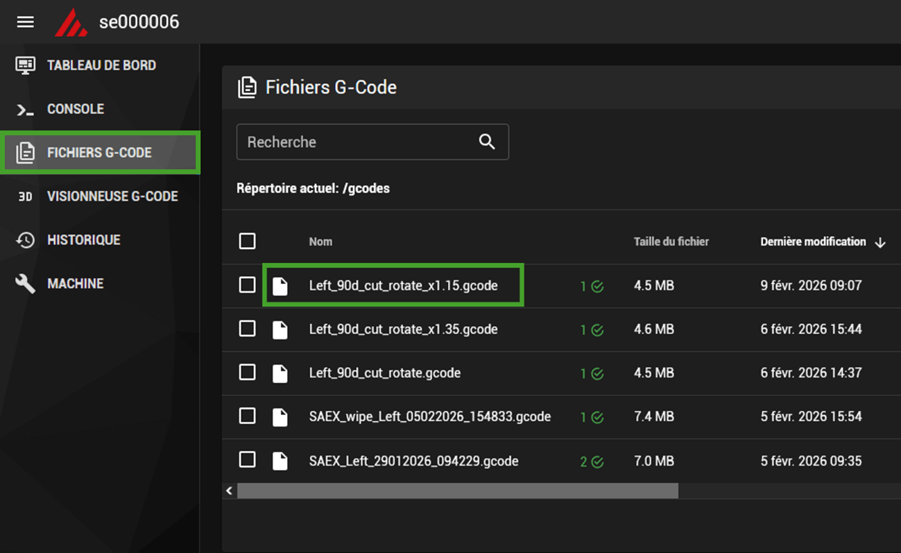Click the completed checkmark for Left_90d_cut_rotate.gcode

click(x=597, y=374)
